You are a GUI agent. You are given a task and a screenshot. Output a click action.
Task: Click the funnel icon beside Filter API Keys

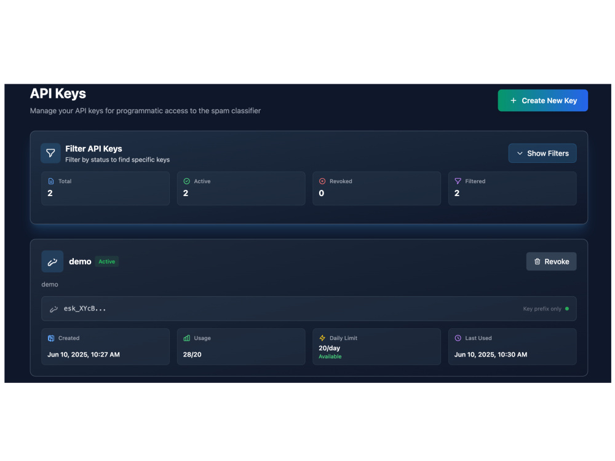tap(50, 153)
